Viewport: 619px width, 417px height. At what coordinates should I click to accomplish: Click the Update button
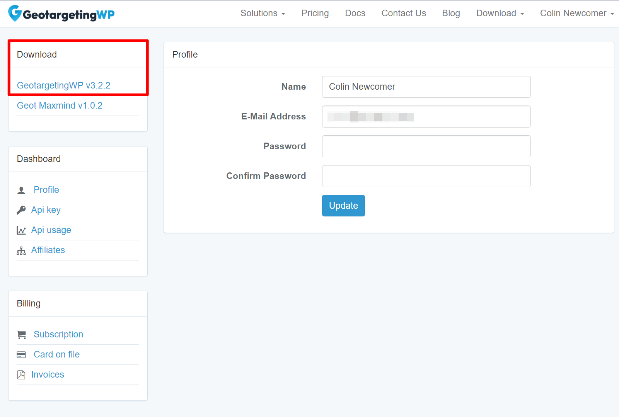tap(343, 206)
